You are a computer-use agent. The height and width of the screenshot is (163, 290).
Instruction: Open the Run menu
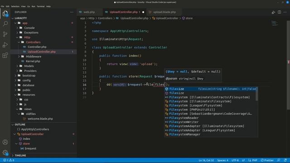click(33, 6)
